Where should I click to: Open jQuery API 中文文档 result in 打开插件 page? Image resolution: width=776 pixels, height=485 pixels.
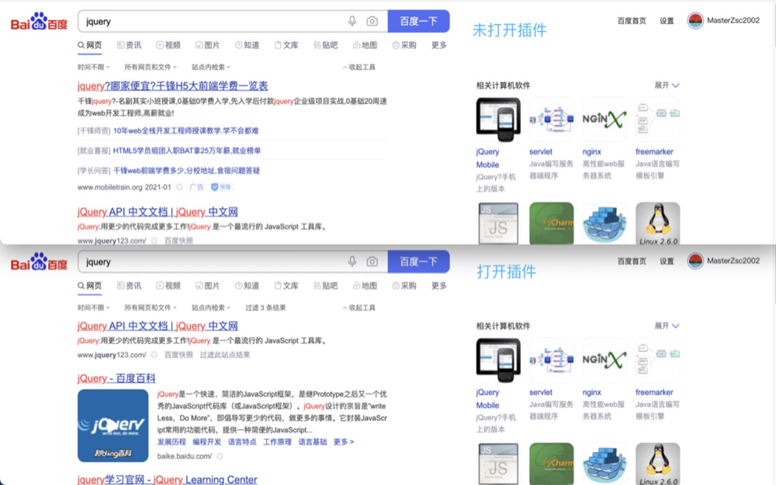[158, 326]
